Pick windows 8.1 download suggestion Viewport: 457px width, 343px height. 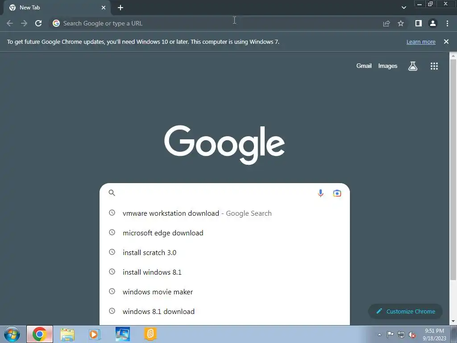224,311
